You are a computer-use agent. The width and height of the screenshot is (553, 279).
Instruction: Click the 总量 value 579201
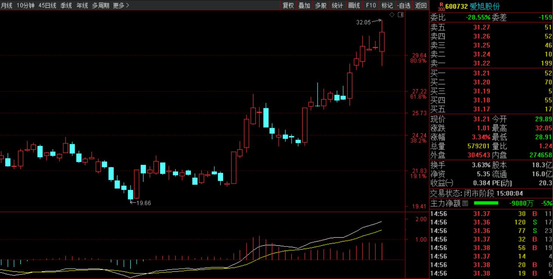click(479, 146)
